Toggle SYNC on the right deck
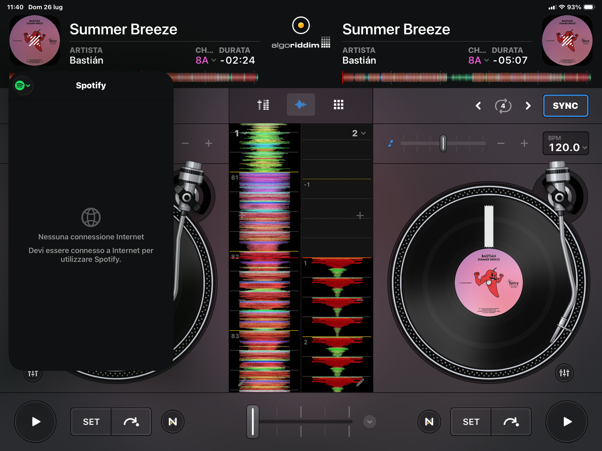 [x=565, y=106]
